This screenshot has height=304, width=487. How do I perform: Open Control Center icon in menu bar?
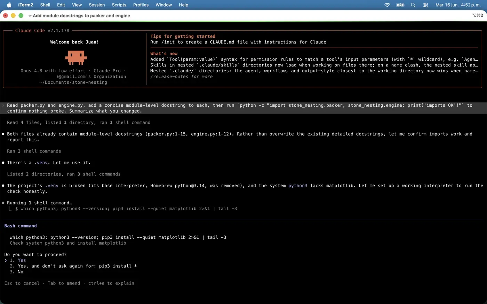pos(425,5)
